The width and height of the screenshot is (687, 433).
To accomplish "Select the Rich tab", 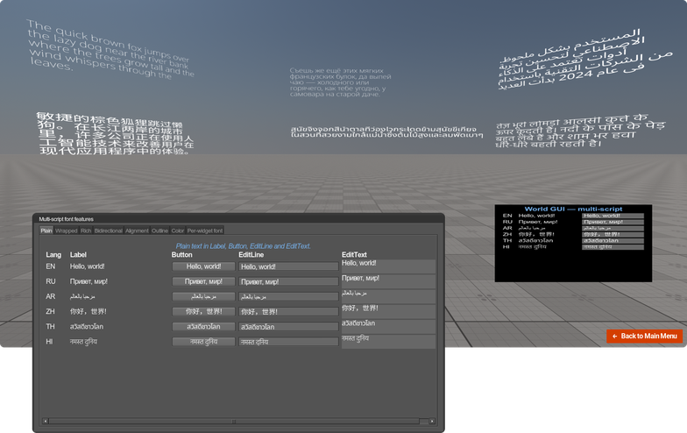I will tap(86, 231).
